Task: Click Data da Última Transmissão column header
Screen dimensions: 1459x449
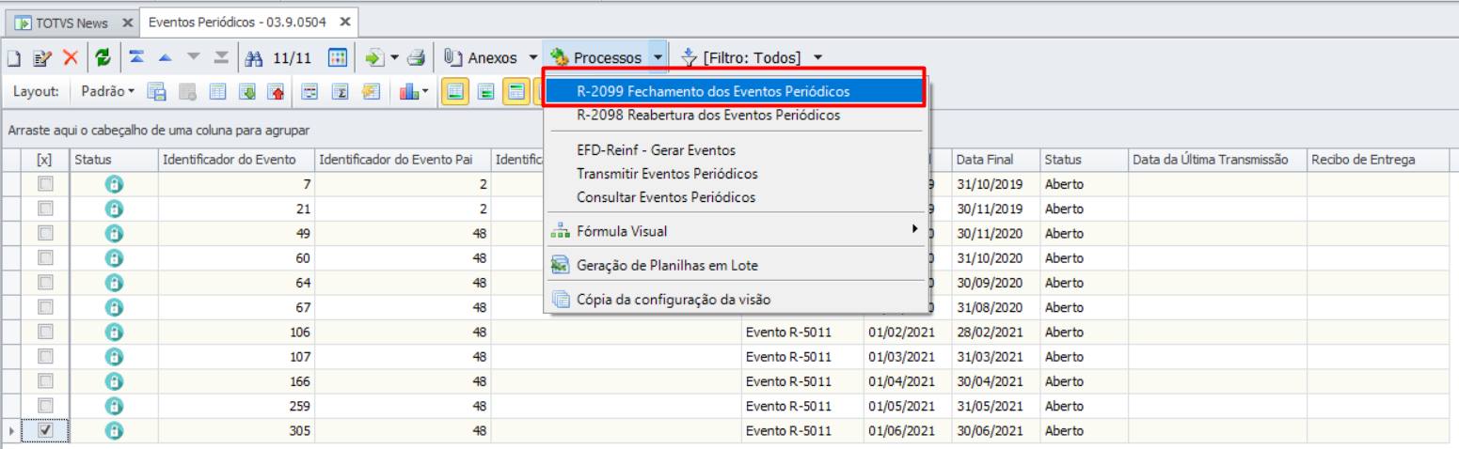Action: [1217, 160]
